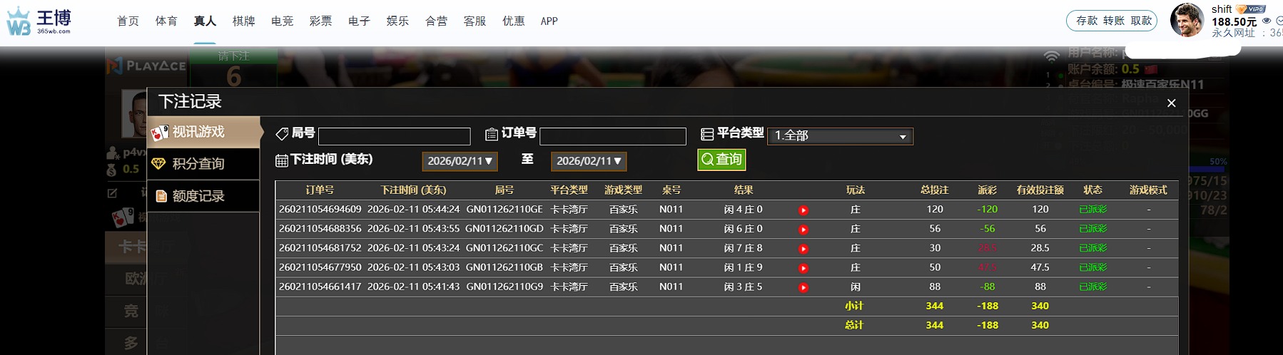The height and width of the screenshot is (355, 1283).
Task: Click the orange VIP0 badge
Action: pos(1251,9)
